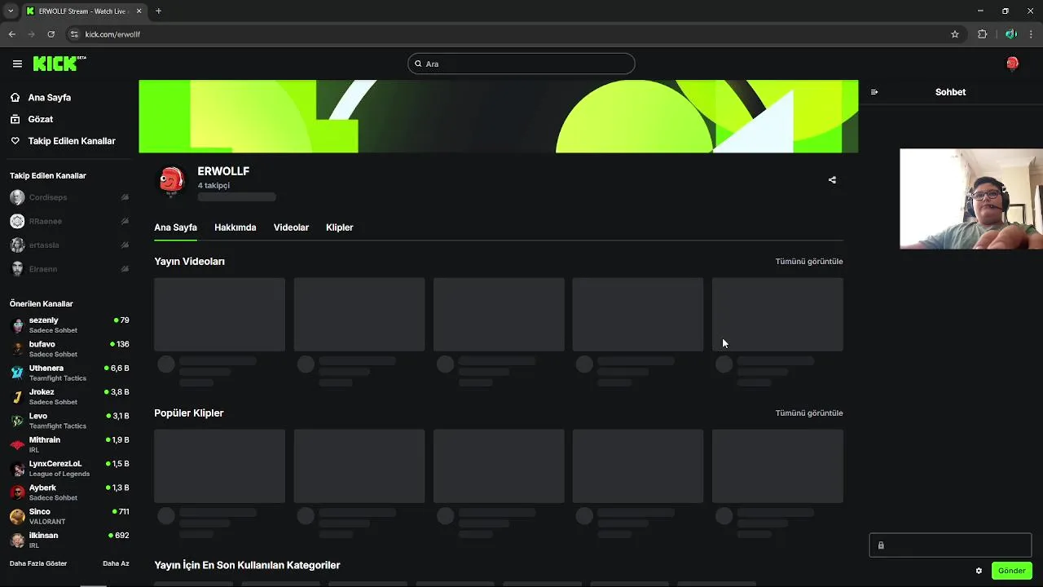
Task: Open Chrome's three-dot menu
Action: [1031, 34]
